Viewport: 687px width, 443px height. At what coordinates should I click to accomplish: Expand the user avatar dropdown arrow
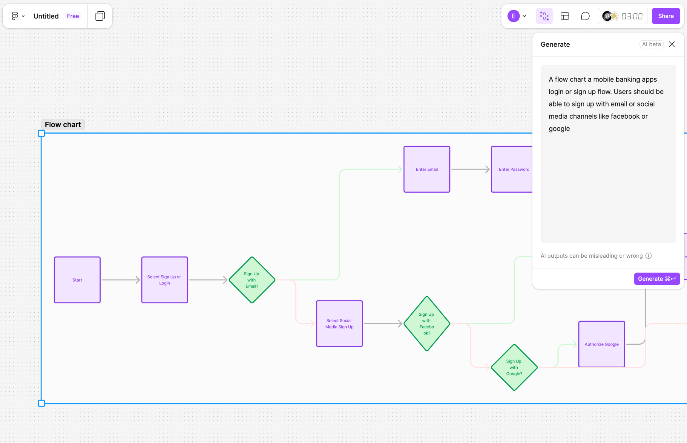tap(525, 16)
